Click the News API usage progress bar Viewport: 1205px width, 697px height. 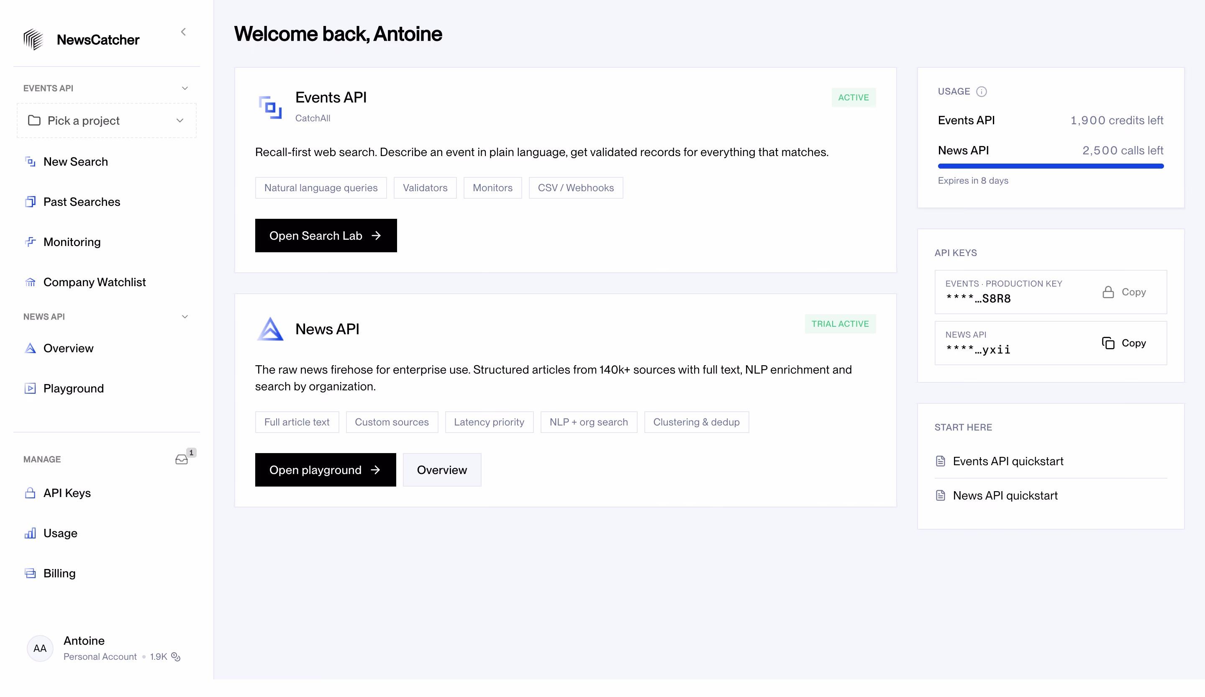[1051, 167]
